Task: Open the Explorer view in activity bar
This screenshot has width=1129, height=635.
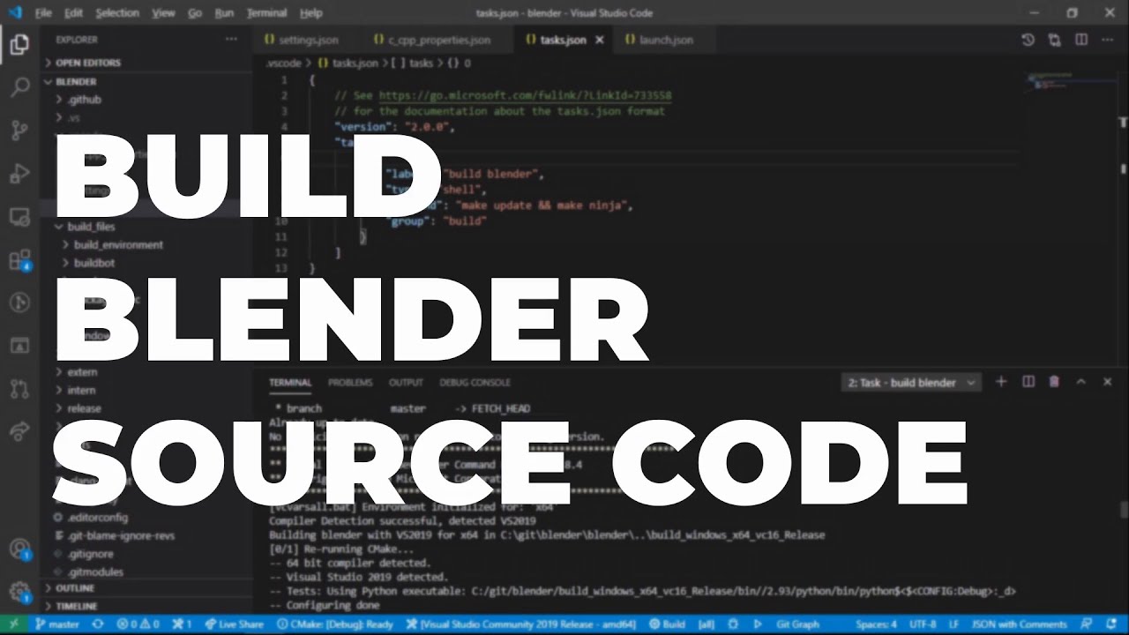Action: click(19, 44)
